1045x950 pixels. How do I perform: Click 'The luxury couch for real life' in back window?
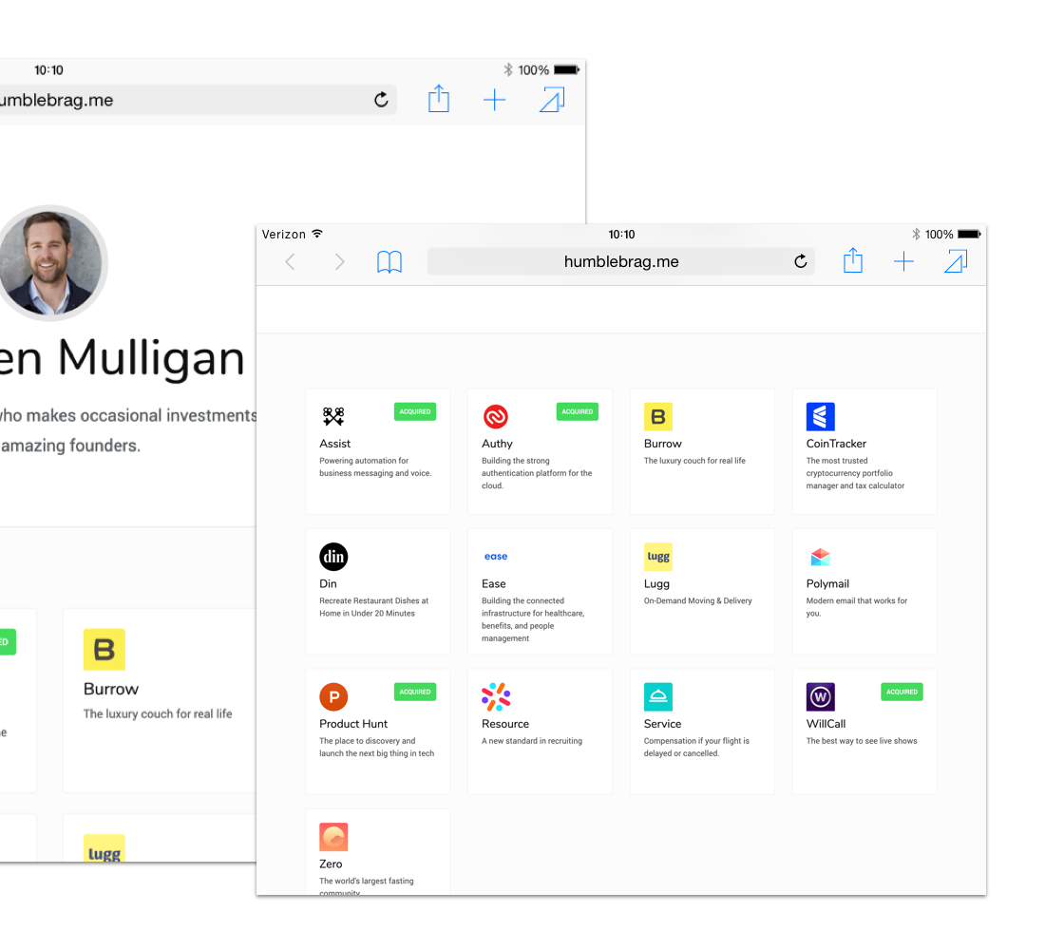tap(158, 713)
